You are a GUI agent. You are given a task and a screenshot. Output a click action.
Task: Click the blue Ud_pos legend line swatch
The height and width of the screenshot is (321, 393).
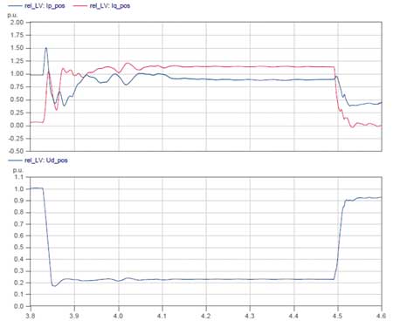click(x=15, y=160)
